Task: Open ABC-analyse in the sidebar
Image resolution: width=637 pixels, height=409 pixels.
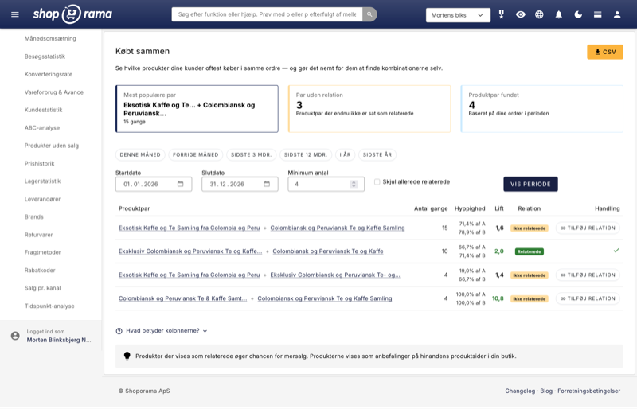Action: 42,127
